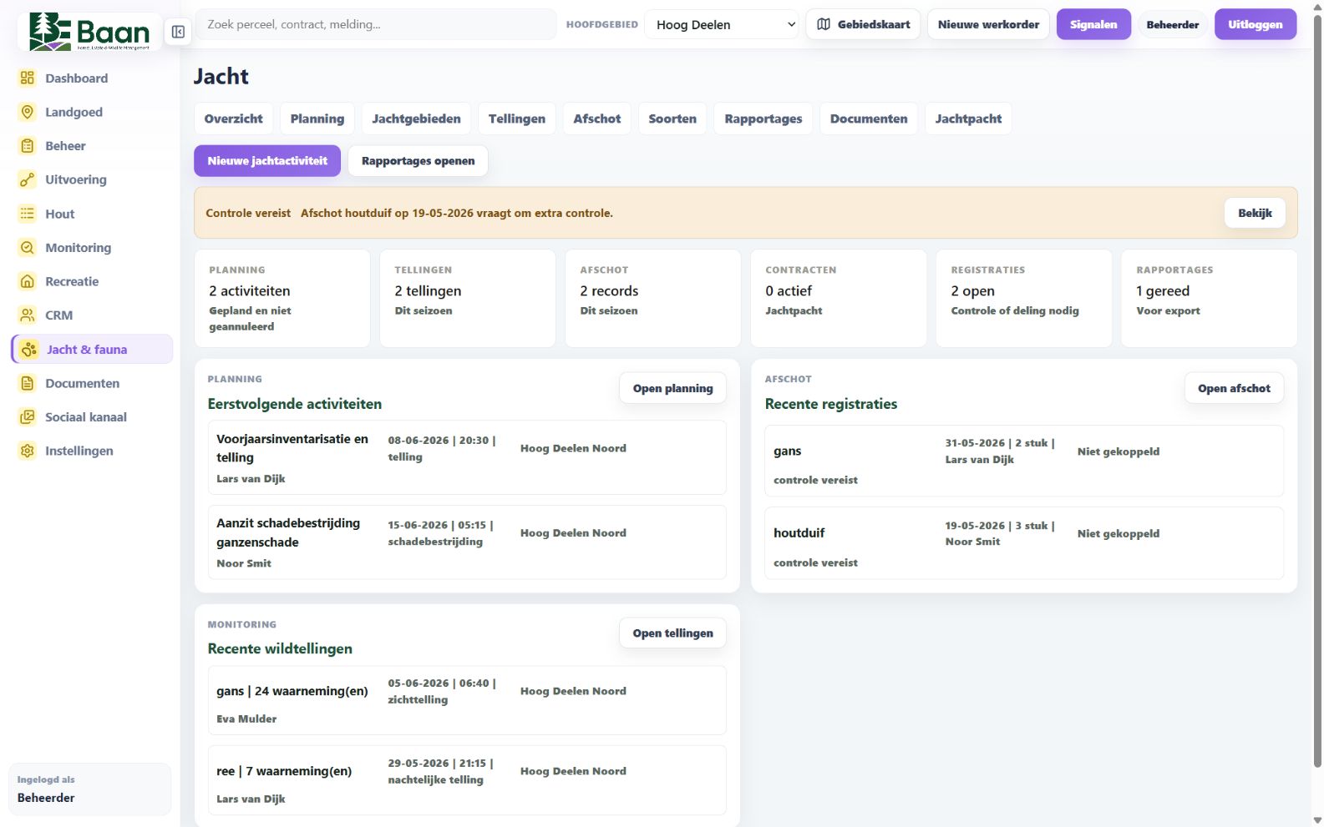This screenshot has height=827, width=1324.
Task: Select the houtduif registration row
Action: coord(1024,543)
